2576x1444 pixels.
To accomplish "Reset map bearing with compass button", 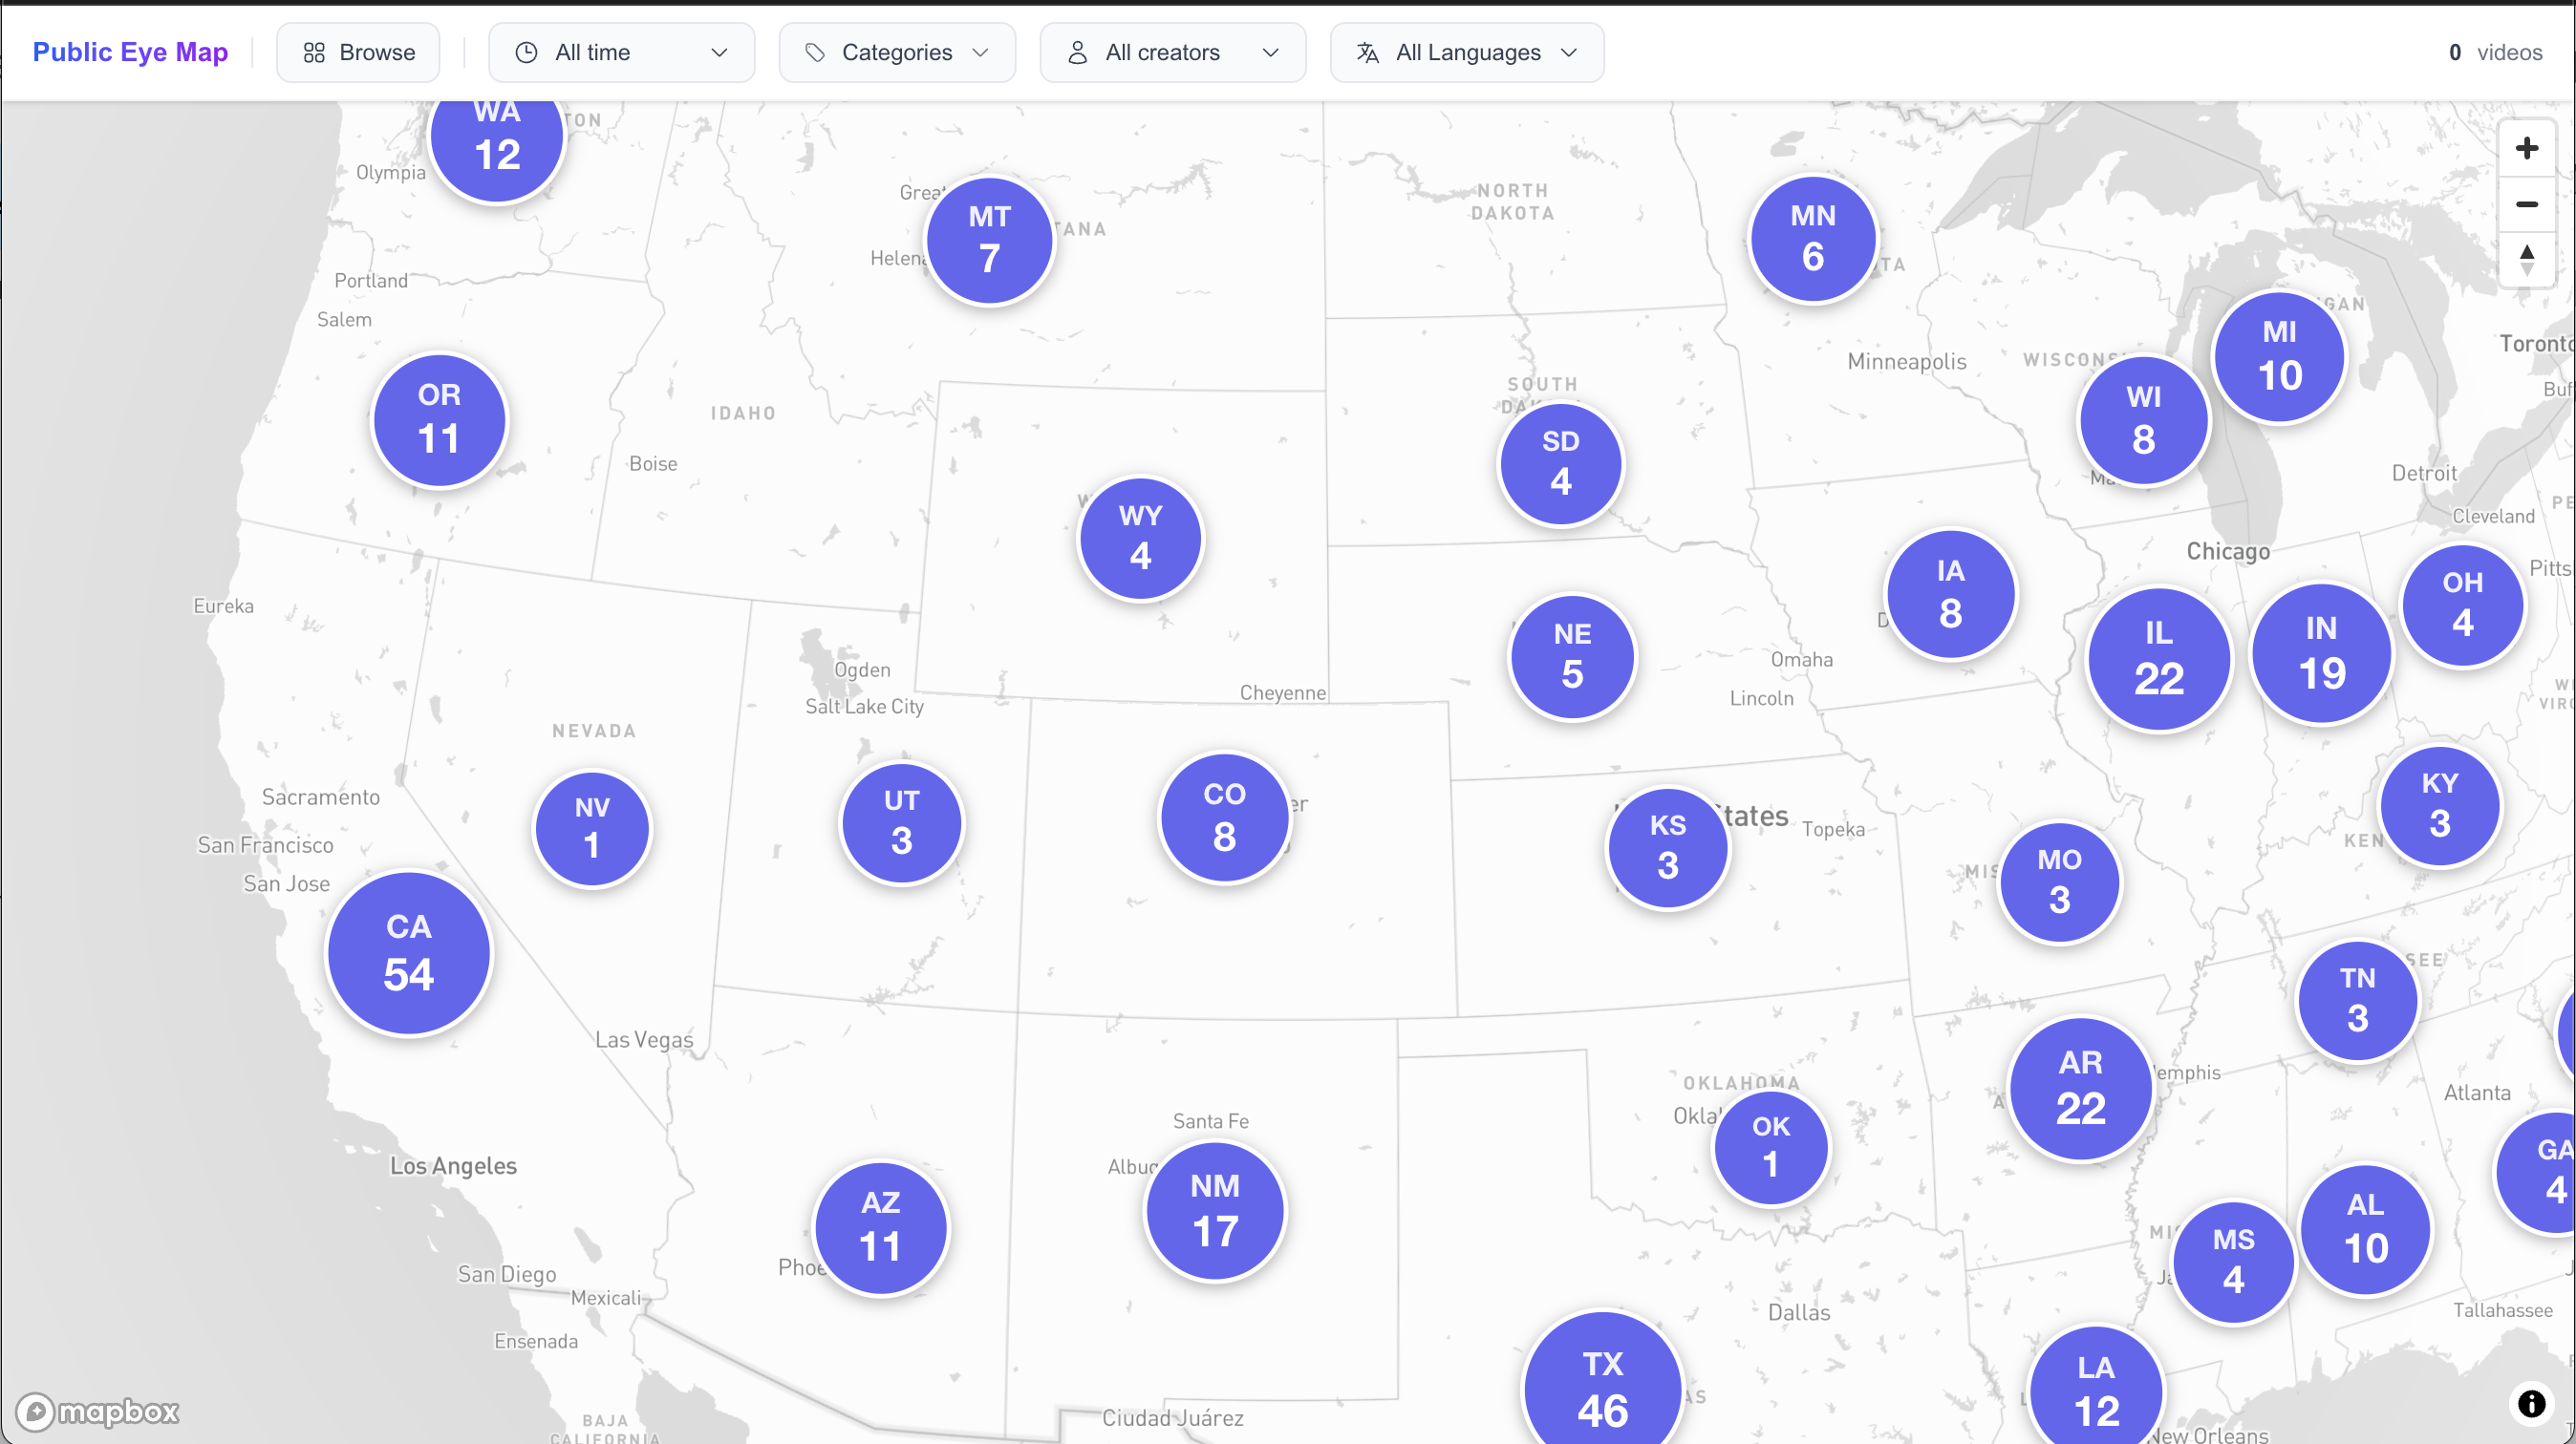I will (x=2526, y=260).
